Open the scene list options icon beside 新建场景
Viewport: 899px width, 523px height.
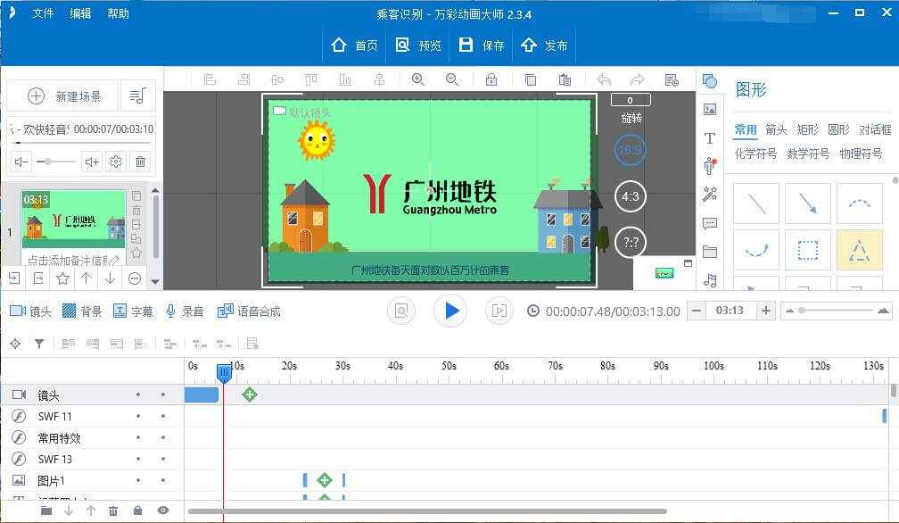click(137, 95)
